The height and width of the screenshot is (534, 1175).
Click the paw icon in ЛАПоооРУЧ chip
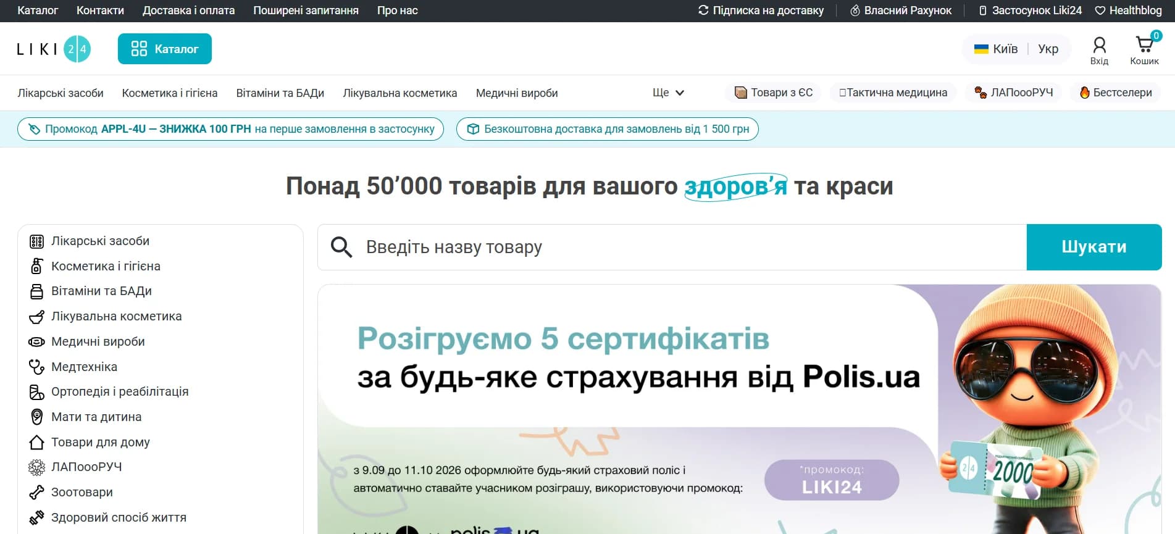click(x=981, y=93)
